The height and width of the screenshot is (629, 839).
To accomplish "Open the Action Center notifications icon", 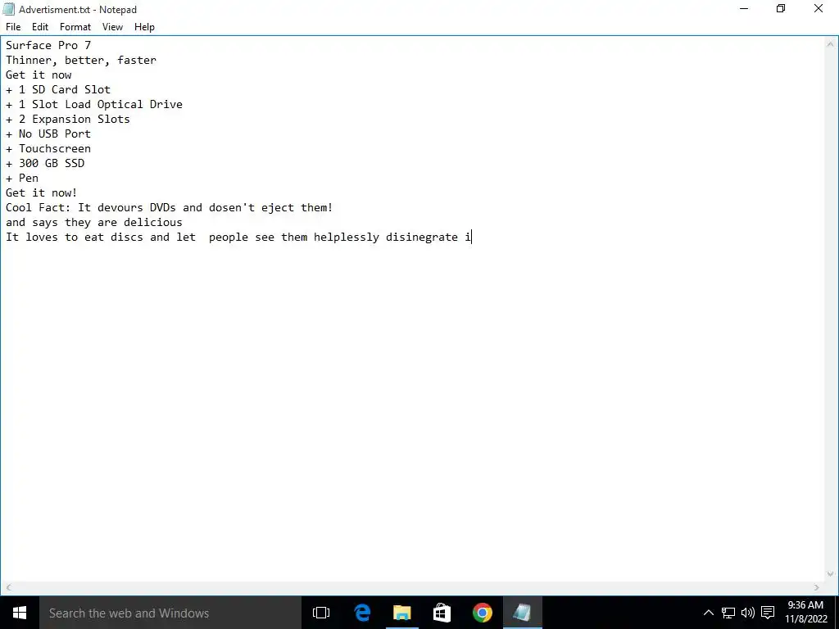I will pyautogui.click(x=768, y=613).
